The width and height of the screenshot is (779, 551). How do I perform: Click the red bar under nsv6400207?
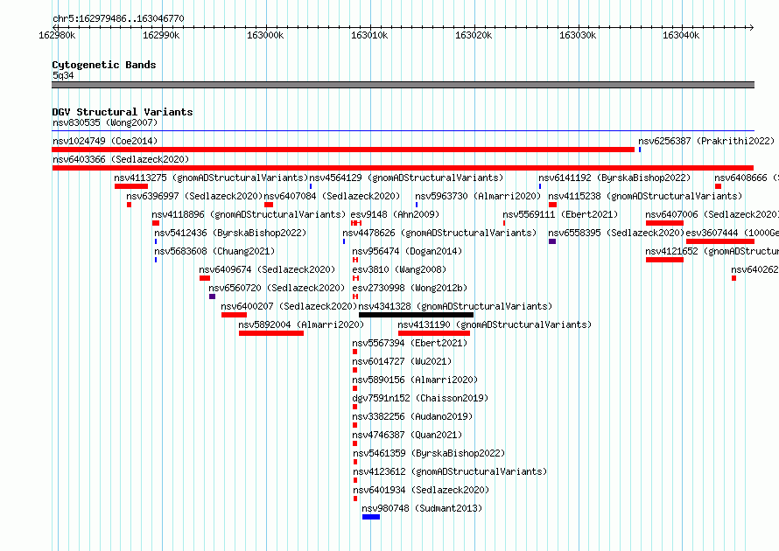(234, 315)
